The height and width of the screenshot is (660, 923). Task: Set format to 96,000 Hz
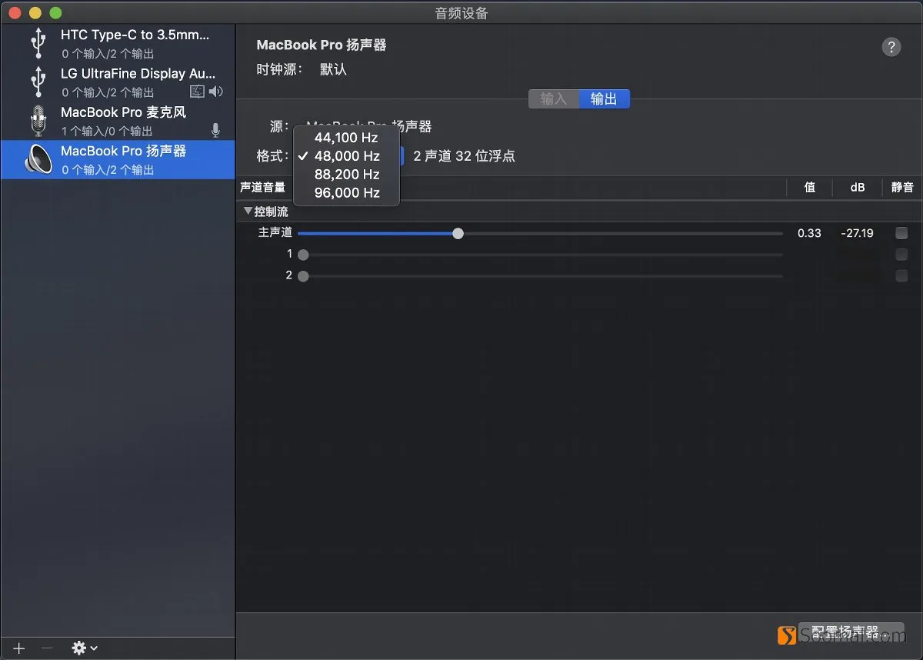coord(347,193)
